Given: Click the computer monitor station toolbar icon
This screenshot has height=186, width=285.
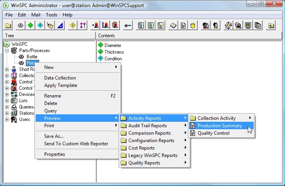Looking at the screenshot, I should tap(248, 25).
